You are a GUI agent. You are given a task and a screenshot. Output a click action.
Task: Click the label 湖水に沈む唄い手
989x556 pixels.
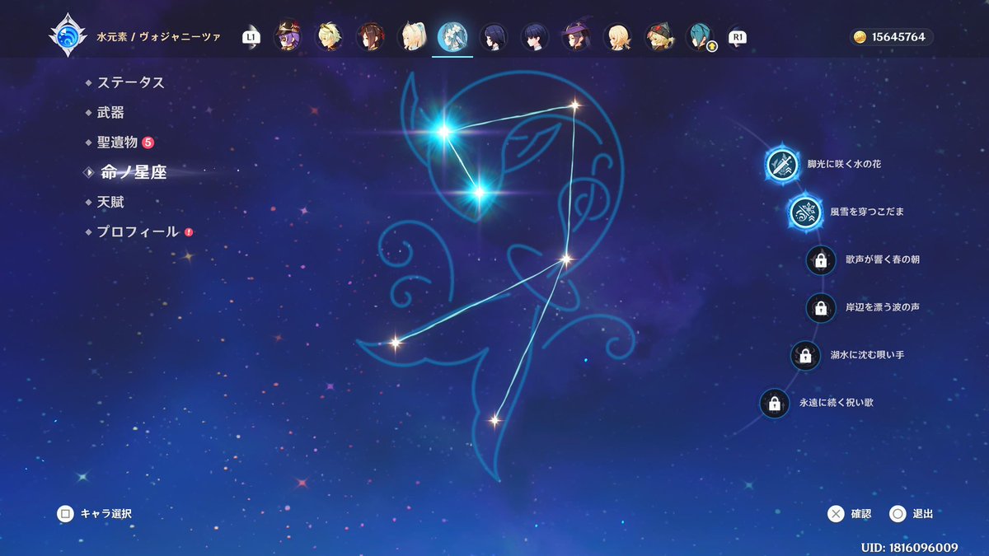pyautogui.click(x=868, y=355)
